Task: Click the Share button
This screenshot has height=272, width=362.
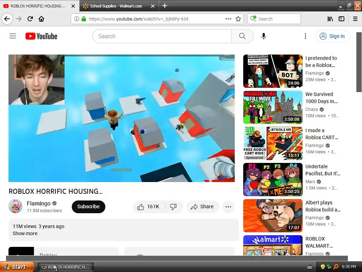Action: [202, 206]
